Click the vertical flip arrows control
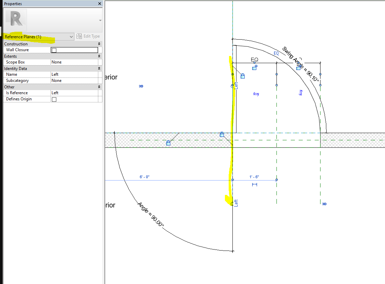The width and height of the screenshot is (385, 284). tap(301, 93)
